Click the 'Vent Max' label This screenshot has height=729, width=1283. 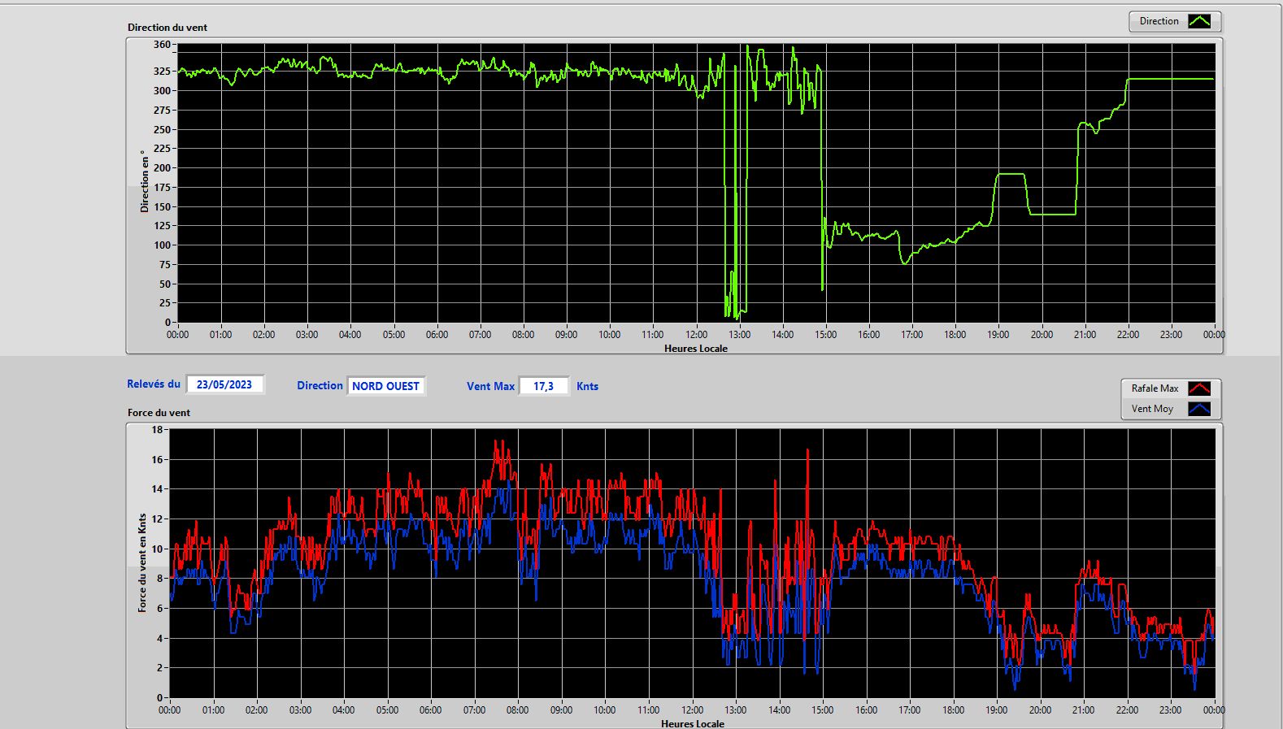pos(490,387)
